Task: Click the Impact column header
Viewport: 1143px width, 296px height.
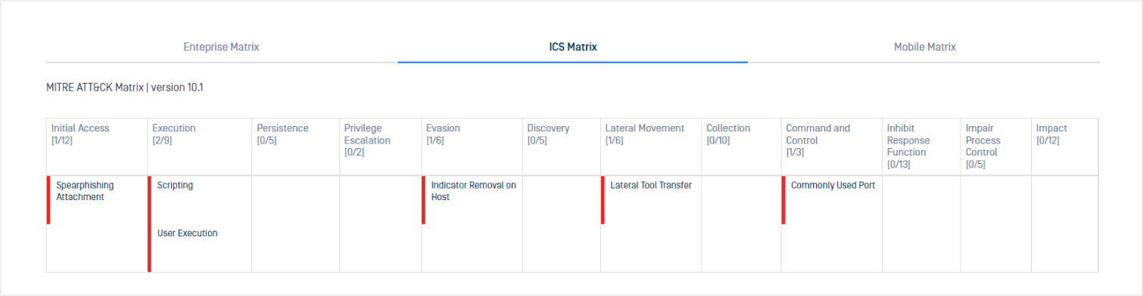Action: tap(1065, 146)
